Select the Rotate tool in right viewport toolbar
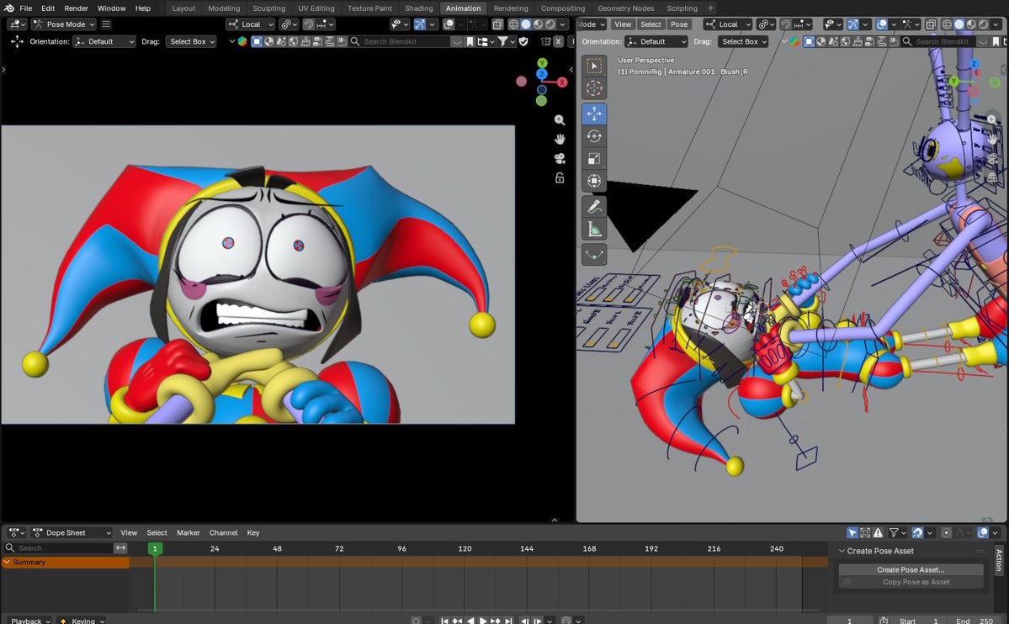Image resolution: width=1009 pixels, height=624 pixels. (594, 136)
